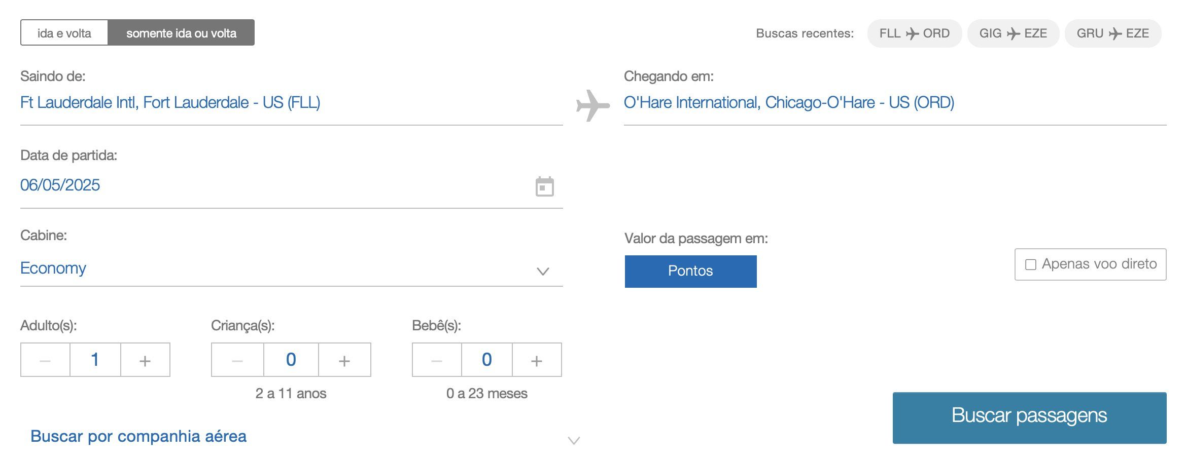The height and width of the screenshot is (459, 1186).
Task: Decrease adult count with minus icon
Action: coord(45,360)
